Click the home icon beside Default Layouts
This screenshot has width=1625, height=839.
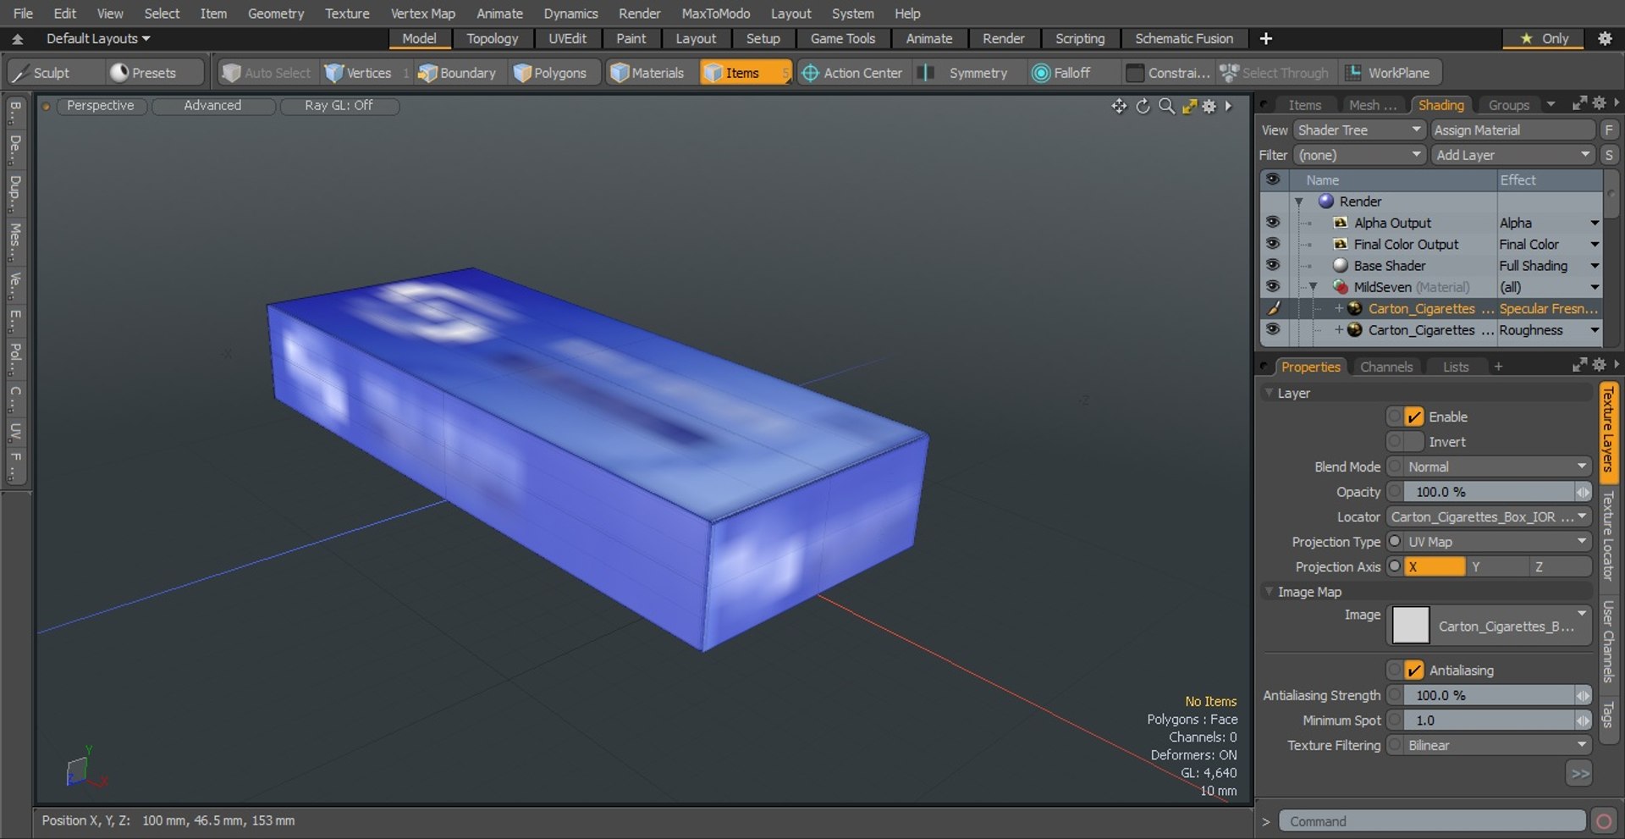tap(17, 39)
